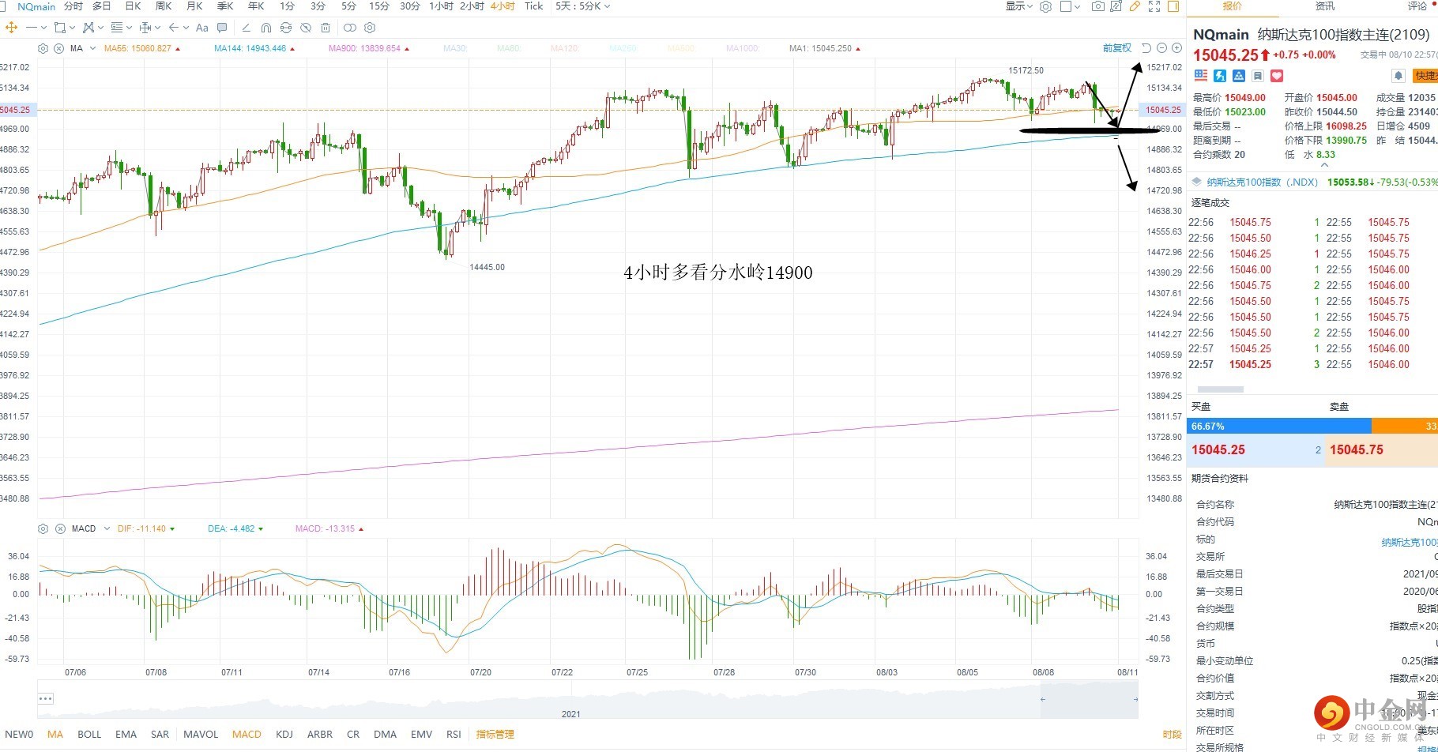The height and width of the screenshot is (752, 1438).
Task: Select the 日K timeframe tab
Action: pos(133,6)
